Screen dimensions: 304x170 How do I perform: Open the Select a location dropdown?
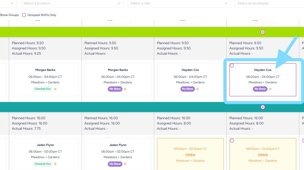click(72, 3)
